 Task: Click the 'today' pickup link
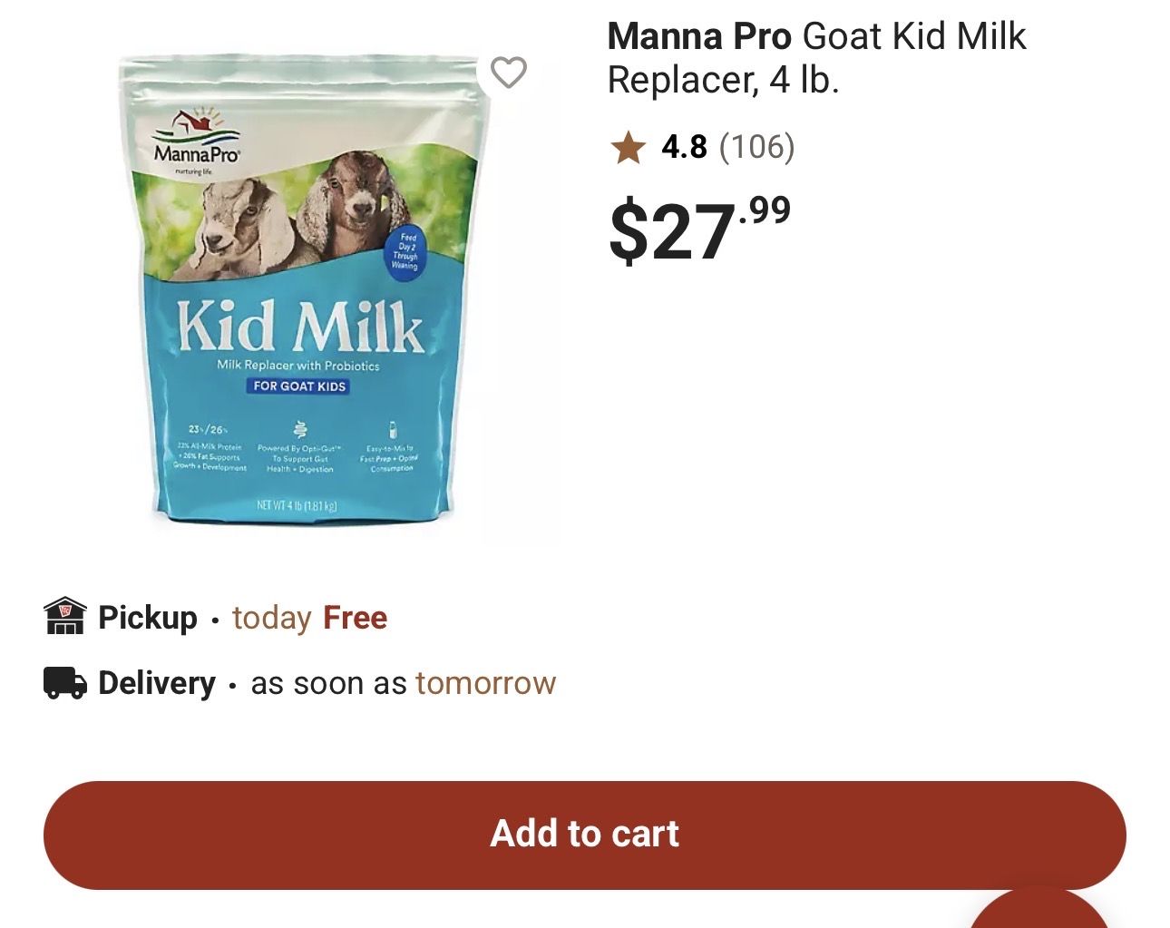tap(272, 618)
